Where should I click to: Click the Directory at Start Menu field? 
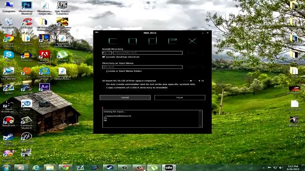[142, 67]
